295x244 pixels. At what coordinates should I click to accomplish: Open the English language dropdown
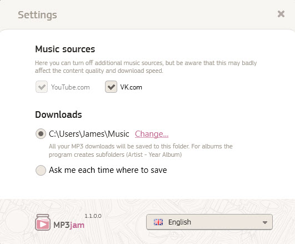[209, 222]
